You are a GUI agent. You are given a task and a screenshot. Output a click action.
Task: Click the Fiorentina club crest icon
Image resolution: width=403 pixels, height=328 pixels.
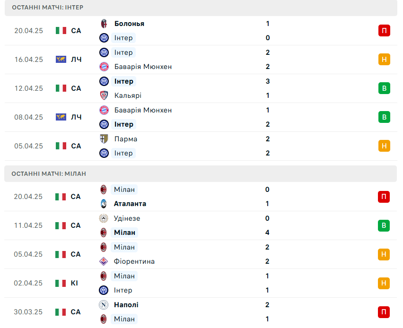[x=103, y=261]
